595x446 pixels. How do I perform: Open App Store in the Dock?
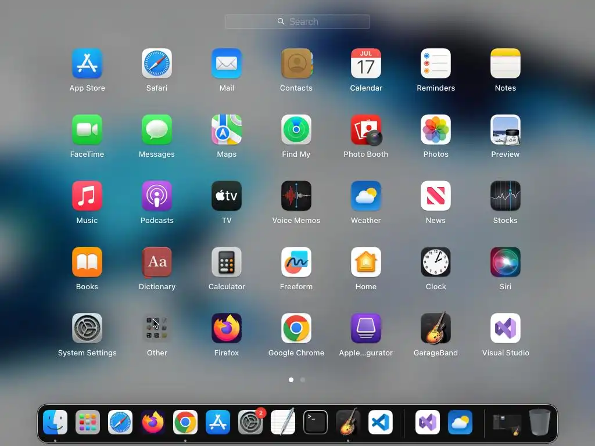click(x=218, y=422)
